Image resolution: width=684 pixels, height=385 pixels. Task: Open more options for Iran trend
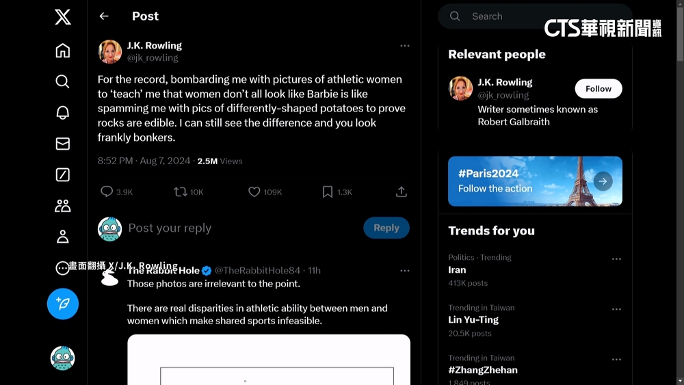click(616, 259)
